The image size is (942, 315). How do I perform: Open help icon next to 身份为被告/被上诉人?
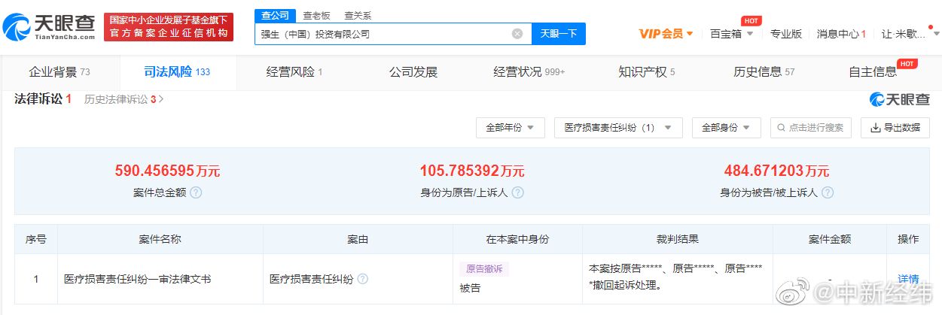click(x=828, y=192)
